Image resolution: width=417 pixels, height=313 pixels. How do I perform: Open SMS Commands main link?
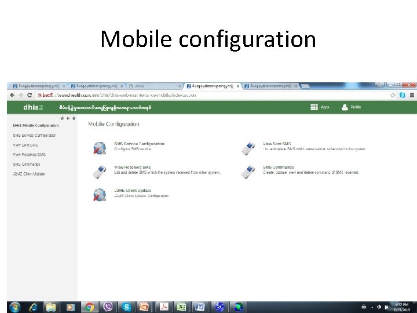279,167
